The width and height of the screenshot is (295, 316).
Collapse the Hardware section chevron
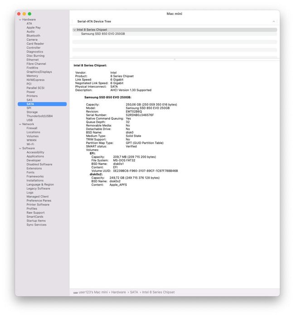click(20, 19)
